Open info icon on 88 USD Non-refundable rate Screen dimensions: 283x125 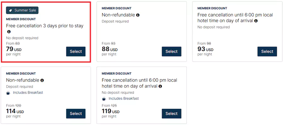[138, 15]
